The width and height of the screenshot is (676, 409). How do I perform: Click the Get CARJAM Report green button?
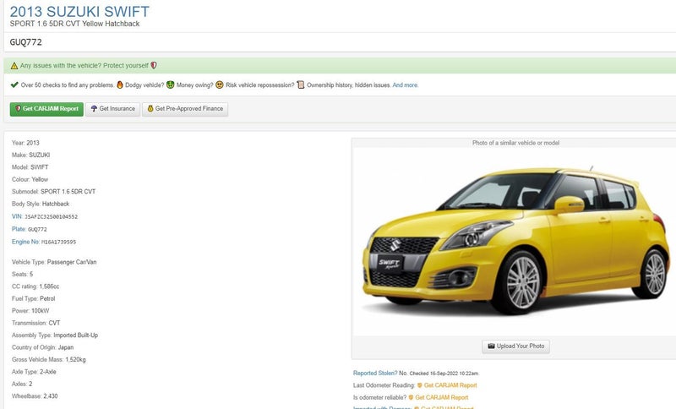tap(46, 109)
